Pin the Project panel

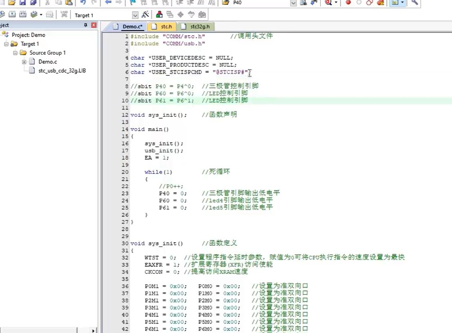[x=86, y=25]
